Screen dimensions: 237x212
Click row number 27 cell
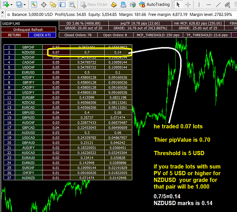pyautogui.click(x=9, y=177)
